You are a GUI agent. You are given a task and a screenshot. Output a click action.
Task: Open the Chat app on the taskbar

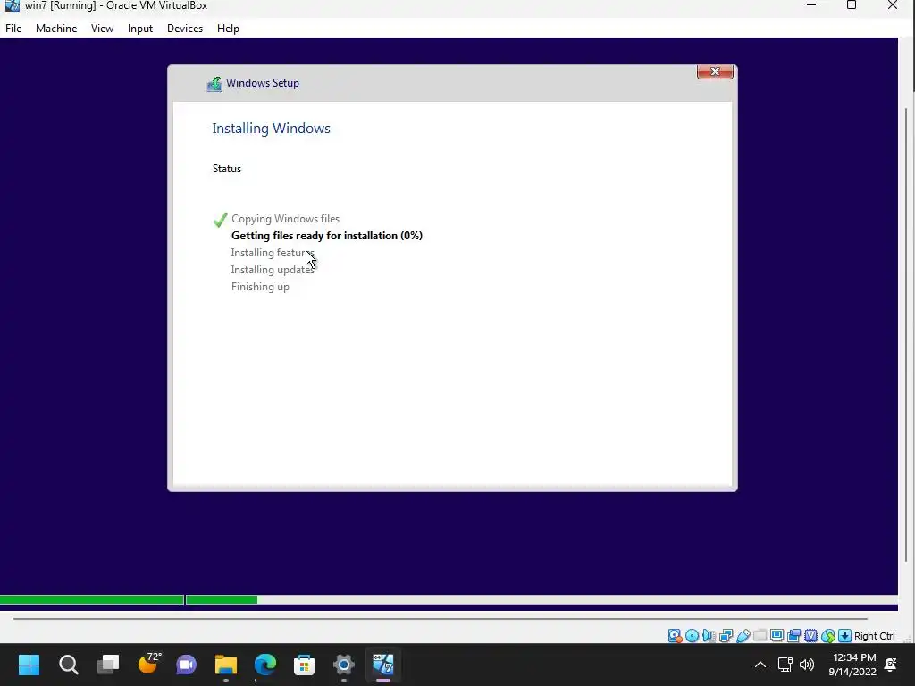tap(187, 665)
